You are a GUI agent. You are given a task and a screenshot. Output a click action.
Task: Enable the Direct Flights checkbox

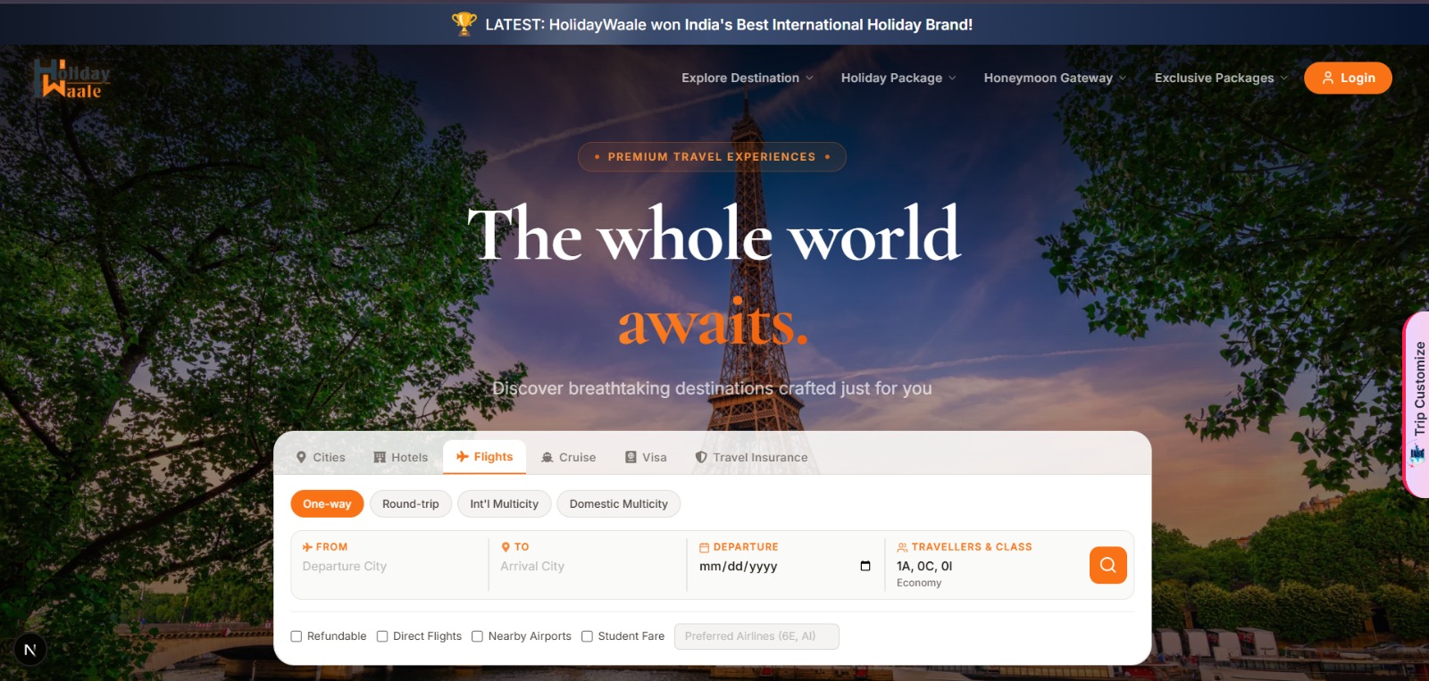pos(382,636)
